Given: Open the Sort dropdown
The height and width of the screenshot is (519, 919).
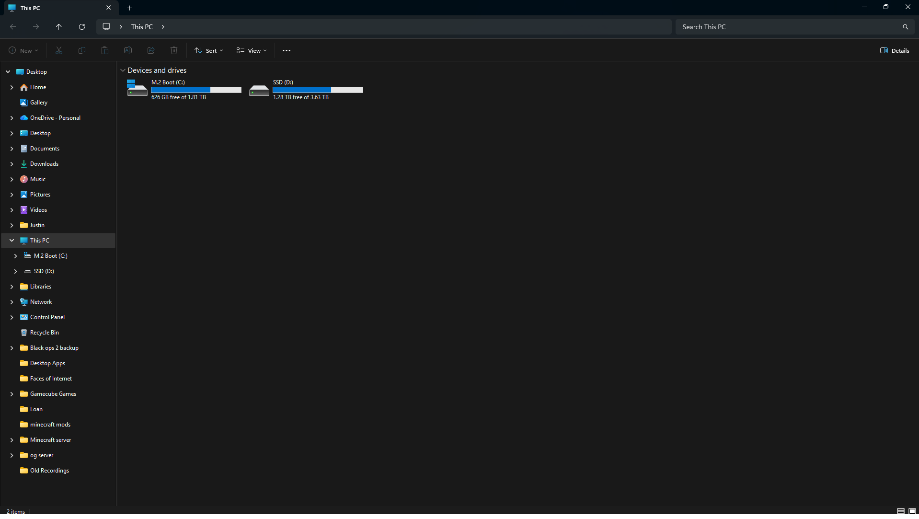Looking at the screenshot, I should pos(209,50).
